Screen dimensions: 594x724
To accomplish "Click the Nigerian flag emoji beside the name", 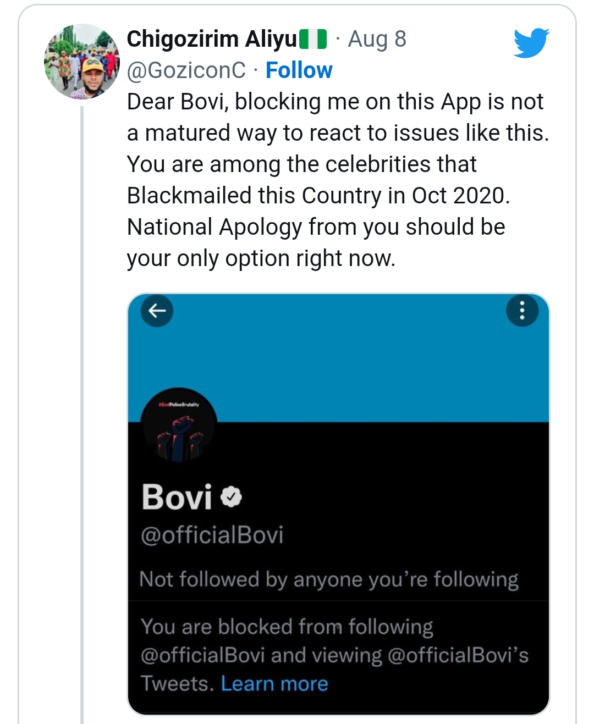I will click(x=313, y=39).
